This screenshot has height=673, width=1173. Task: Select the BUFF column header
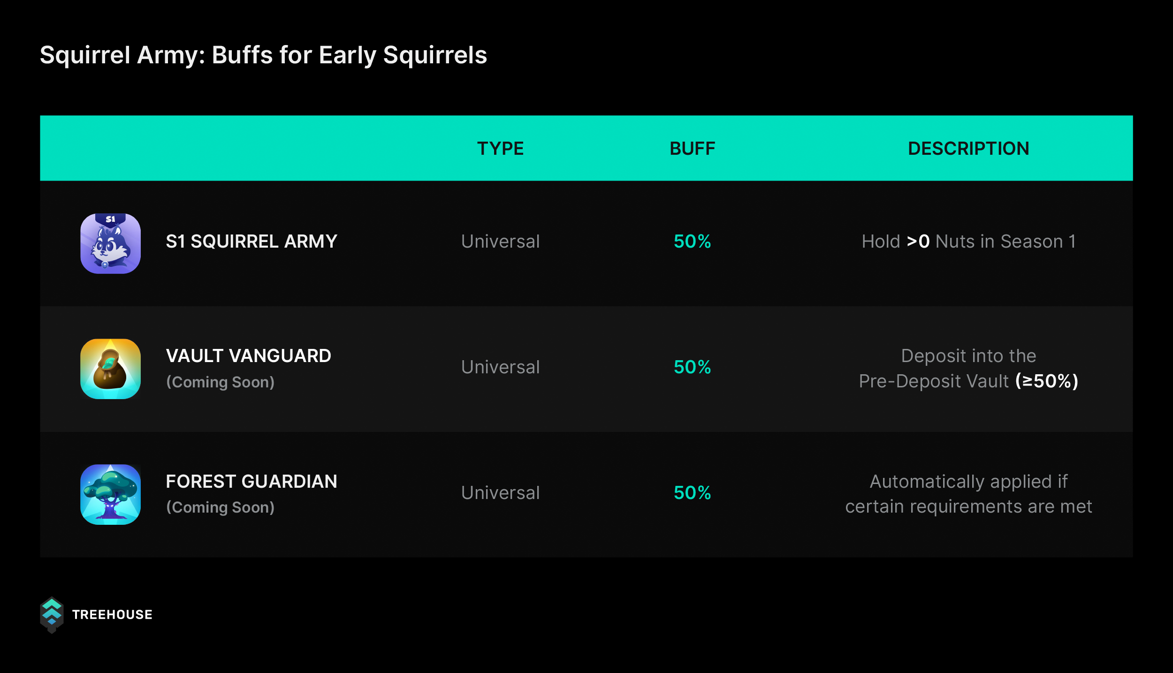(692, 148)
